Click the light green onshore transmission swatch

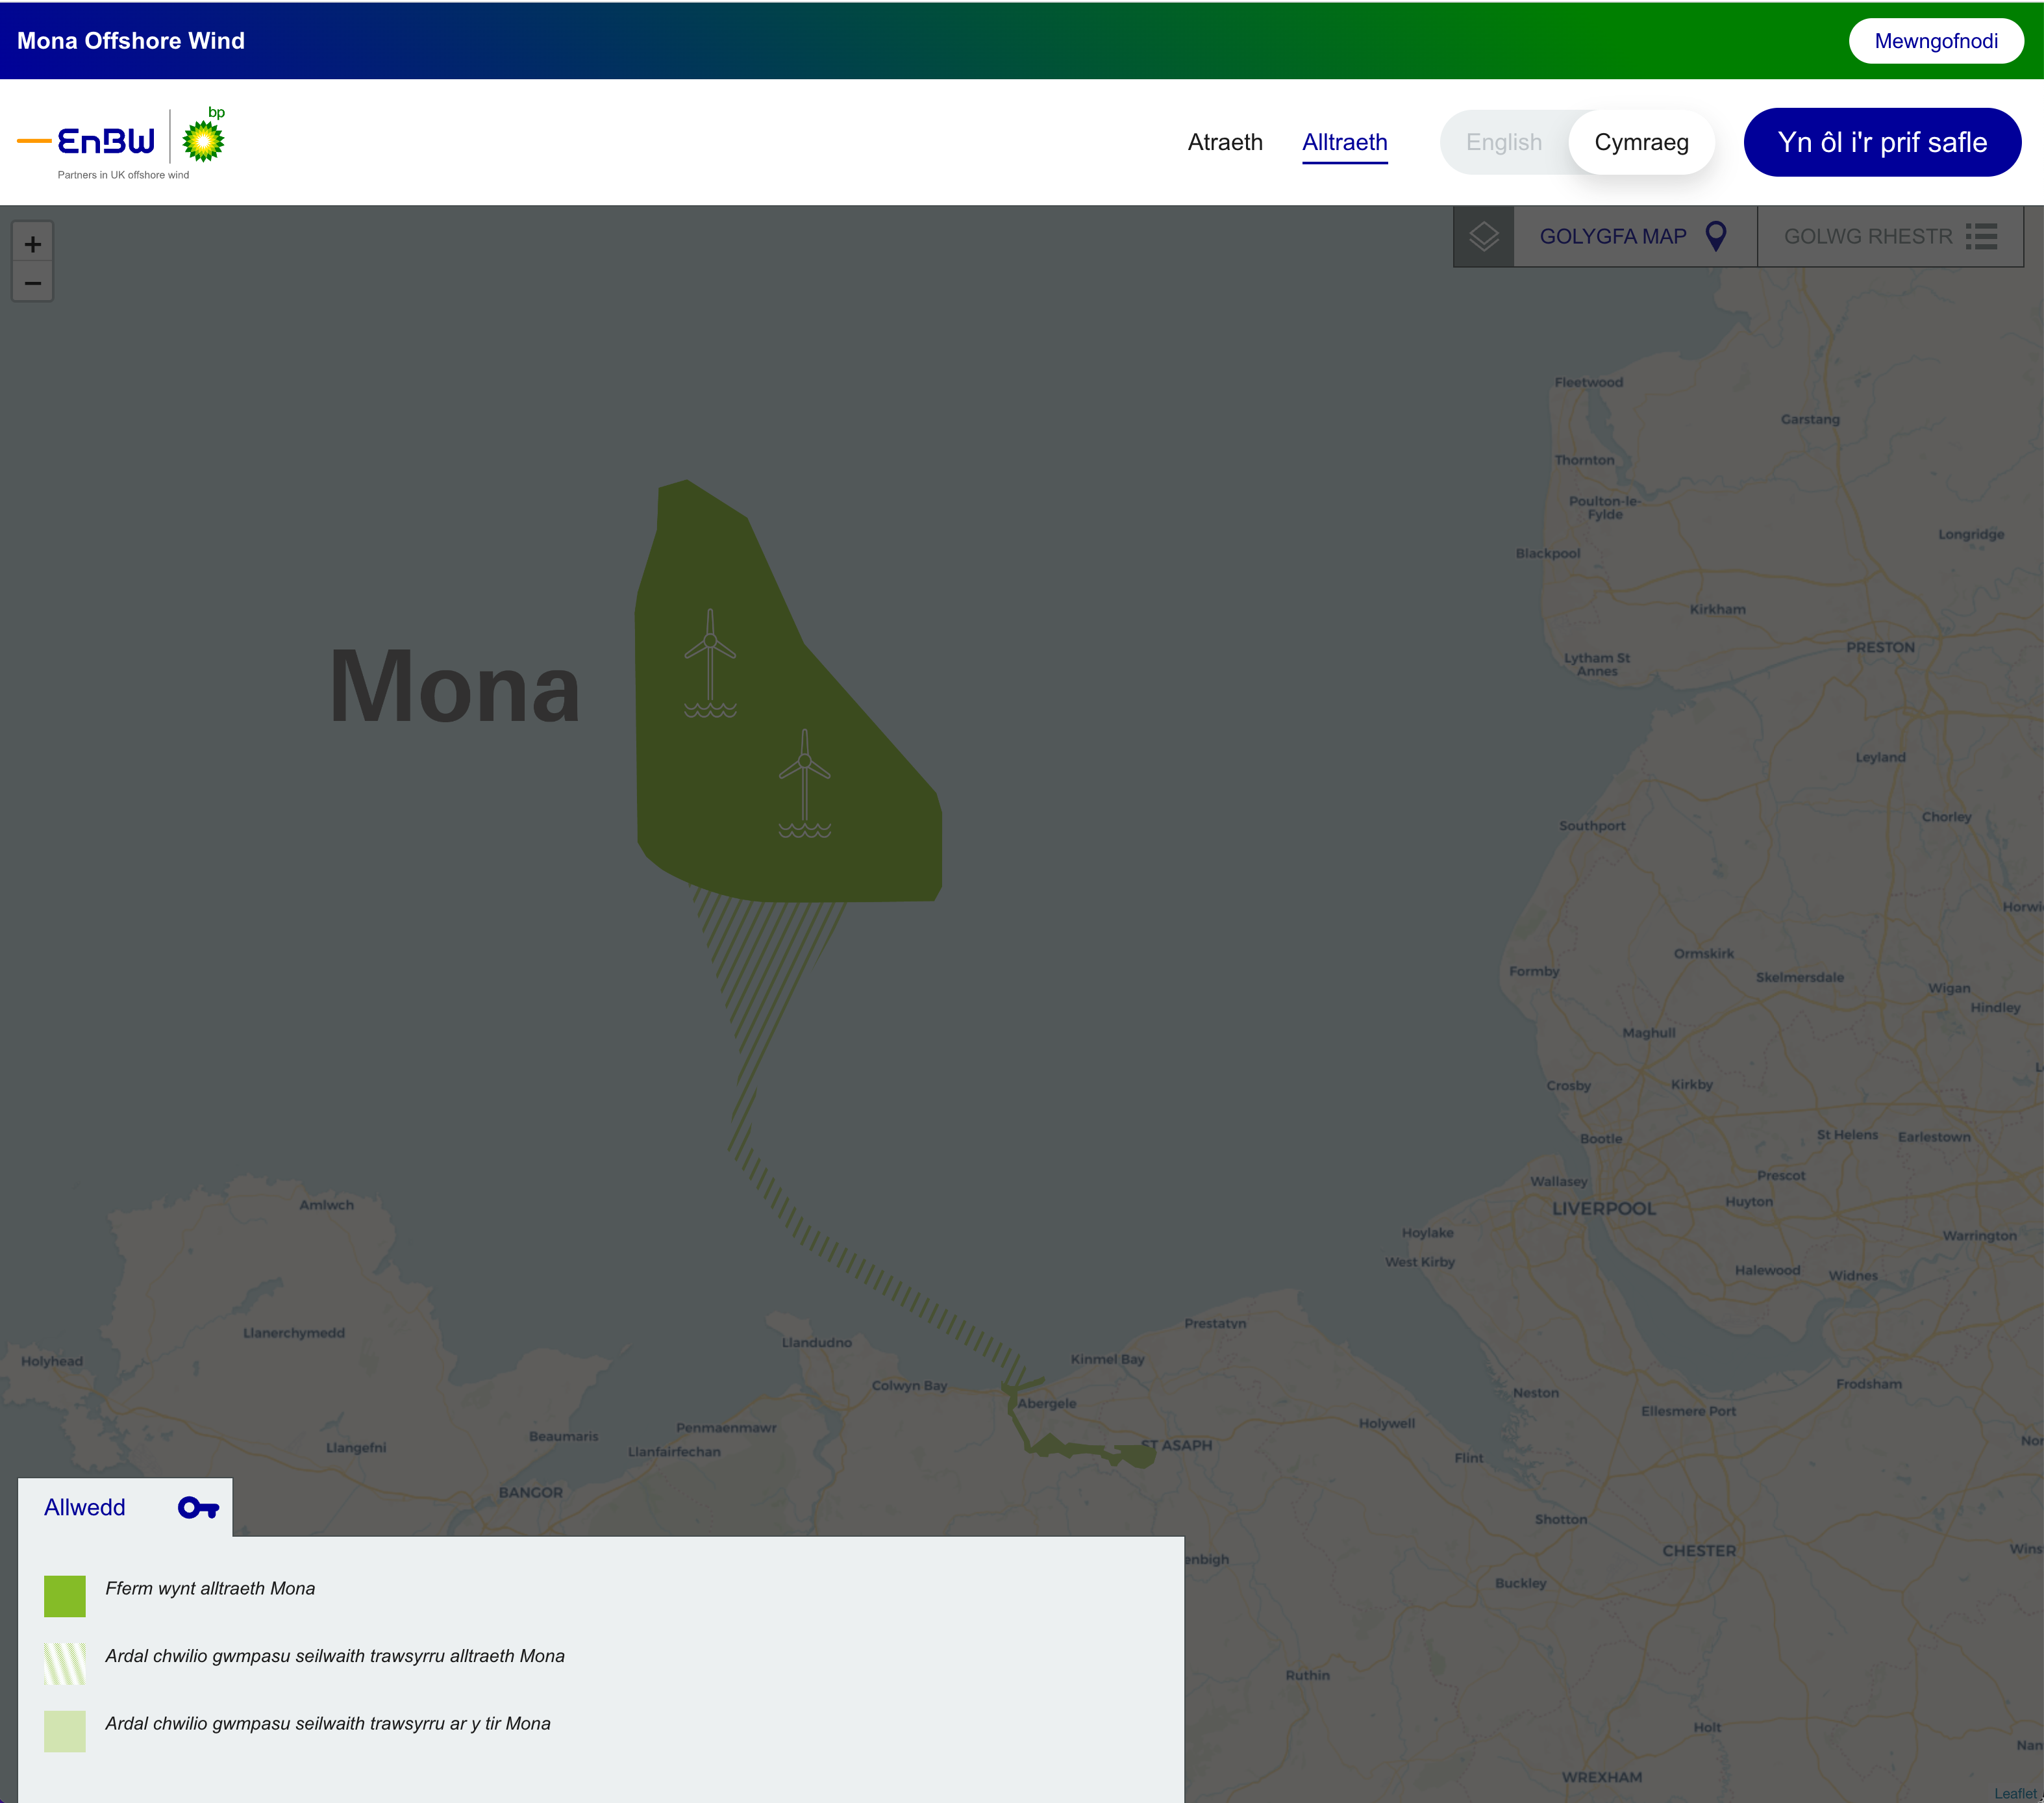(x=65, y=1731)
